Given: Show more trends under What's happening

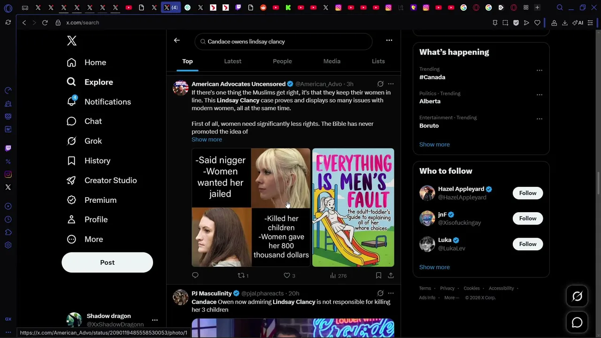Looking at the screenshot, I should point(434,145).
